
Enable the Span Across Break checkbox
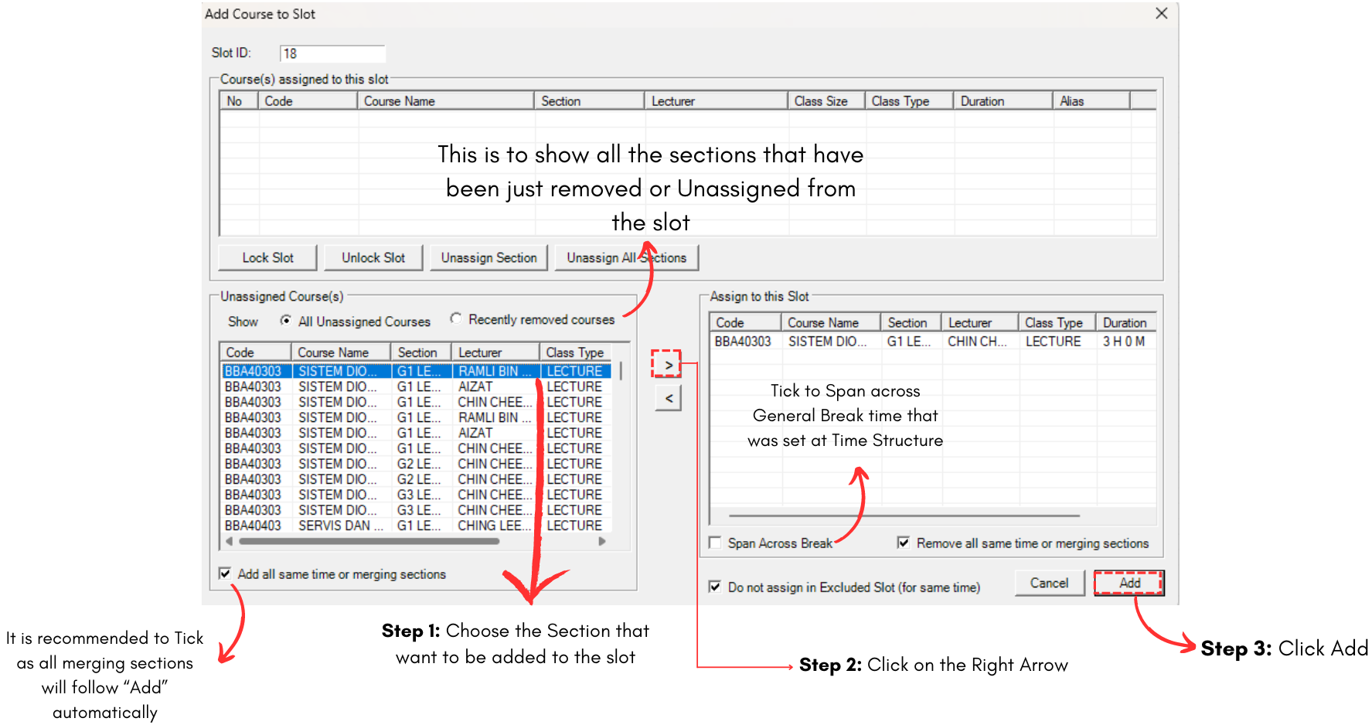[715, 543]
